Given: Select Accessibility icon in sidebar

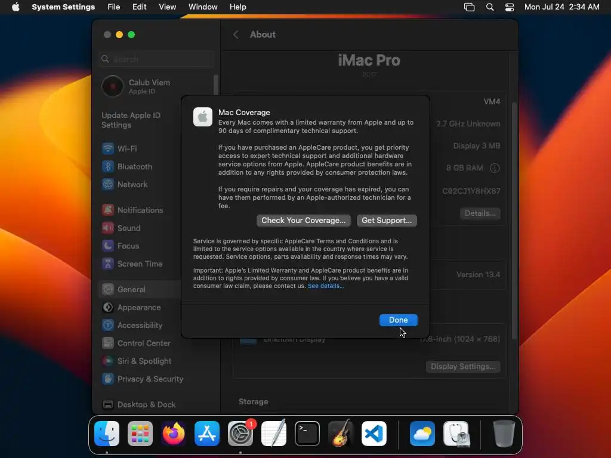Looking at the screenshot, I should coord(108,325).
